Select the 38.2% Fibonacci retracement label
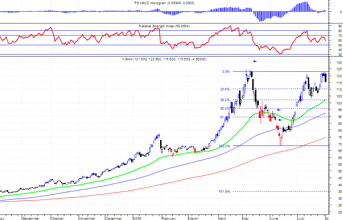 tap(225, 100)
